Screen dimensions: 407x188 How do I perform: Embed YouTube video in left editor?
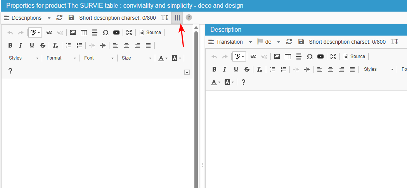[x=116, y=32]
